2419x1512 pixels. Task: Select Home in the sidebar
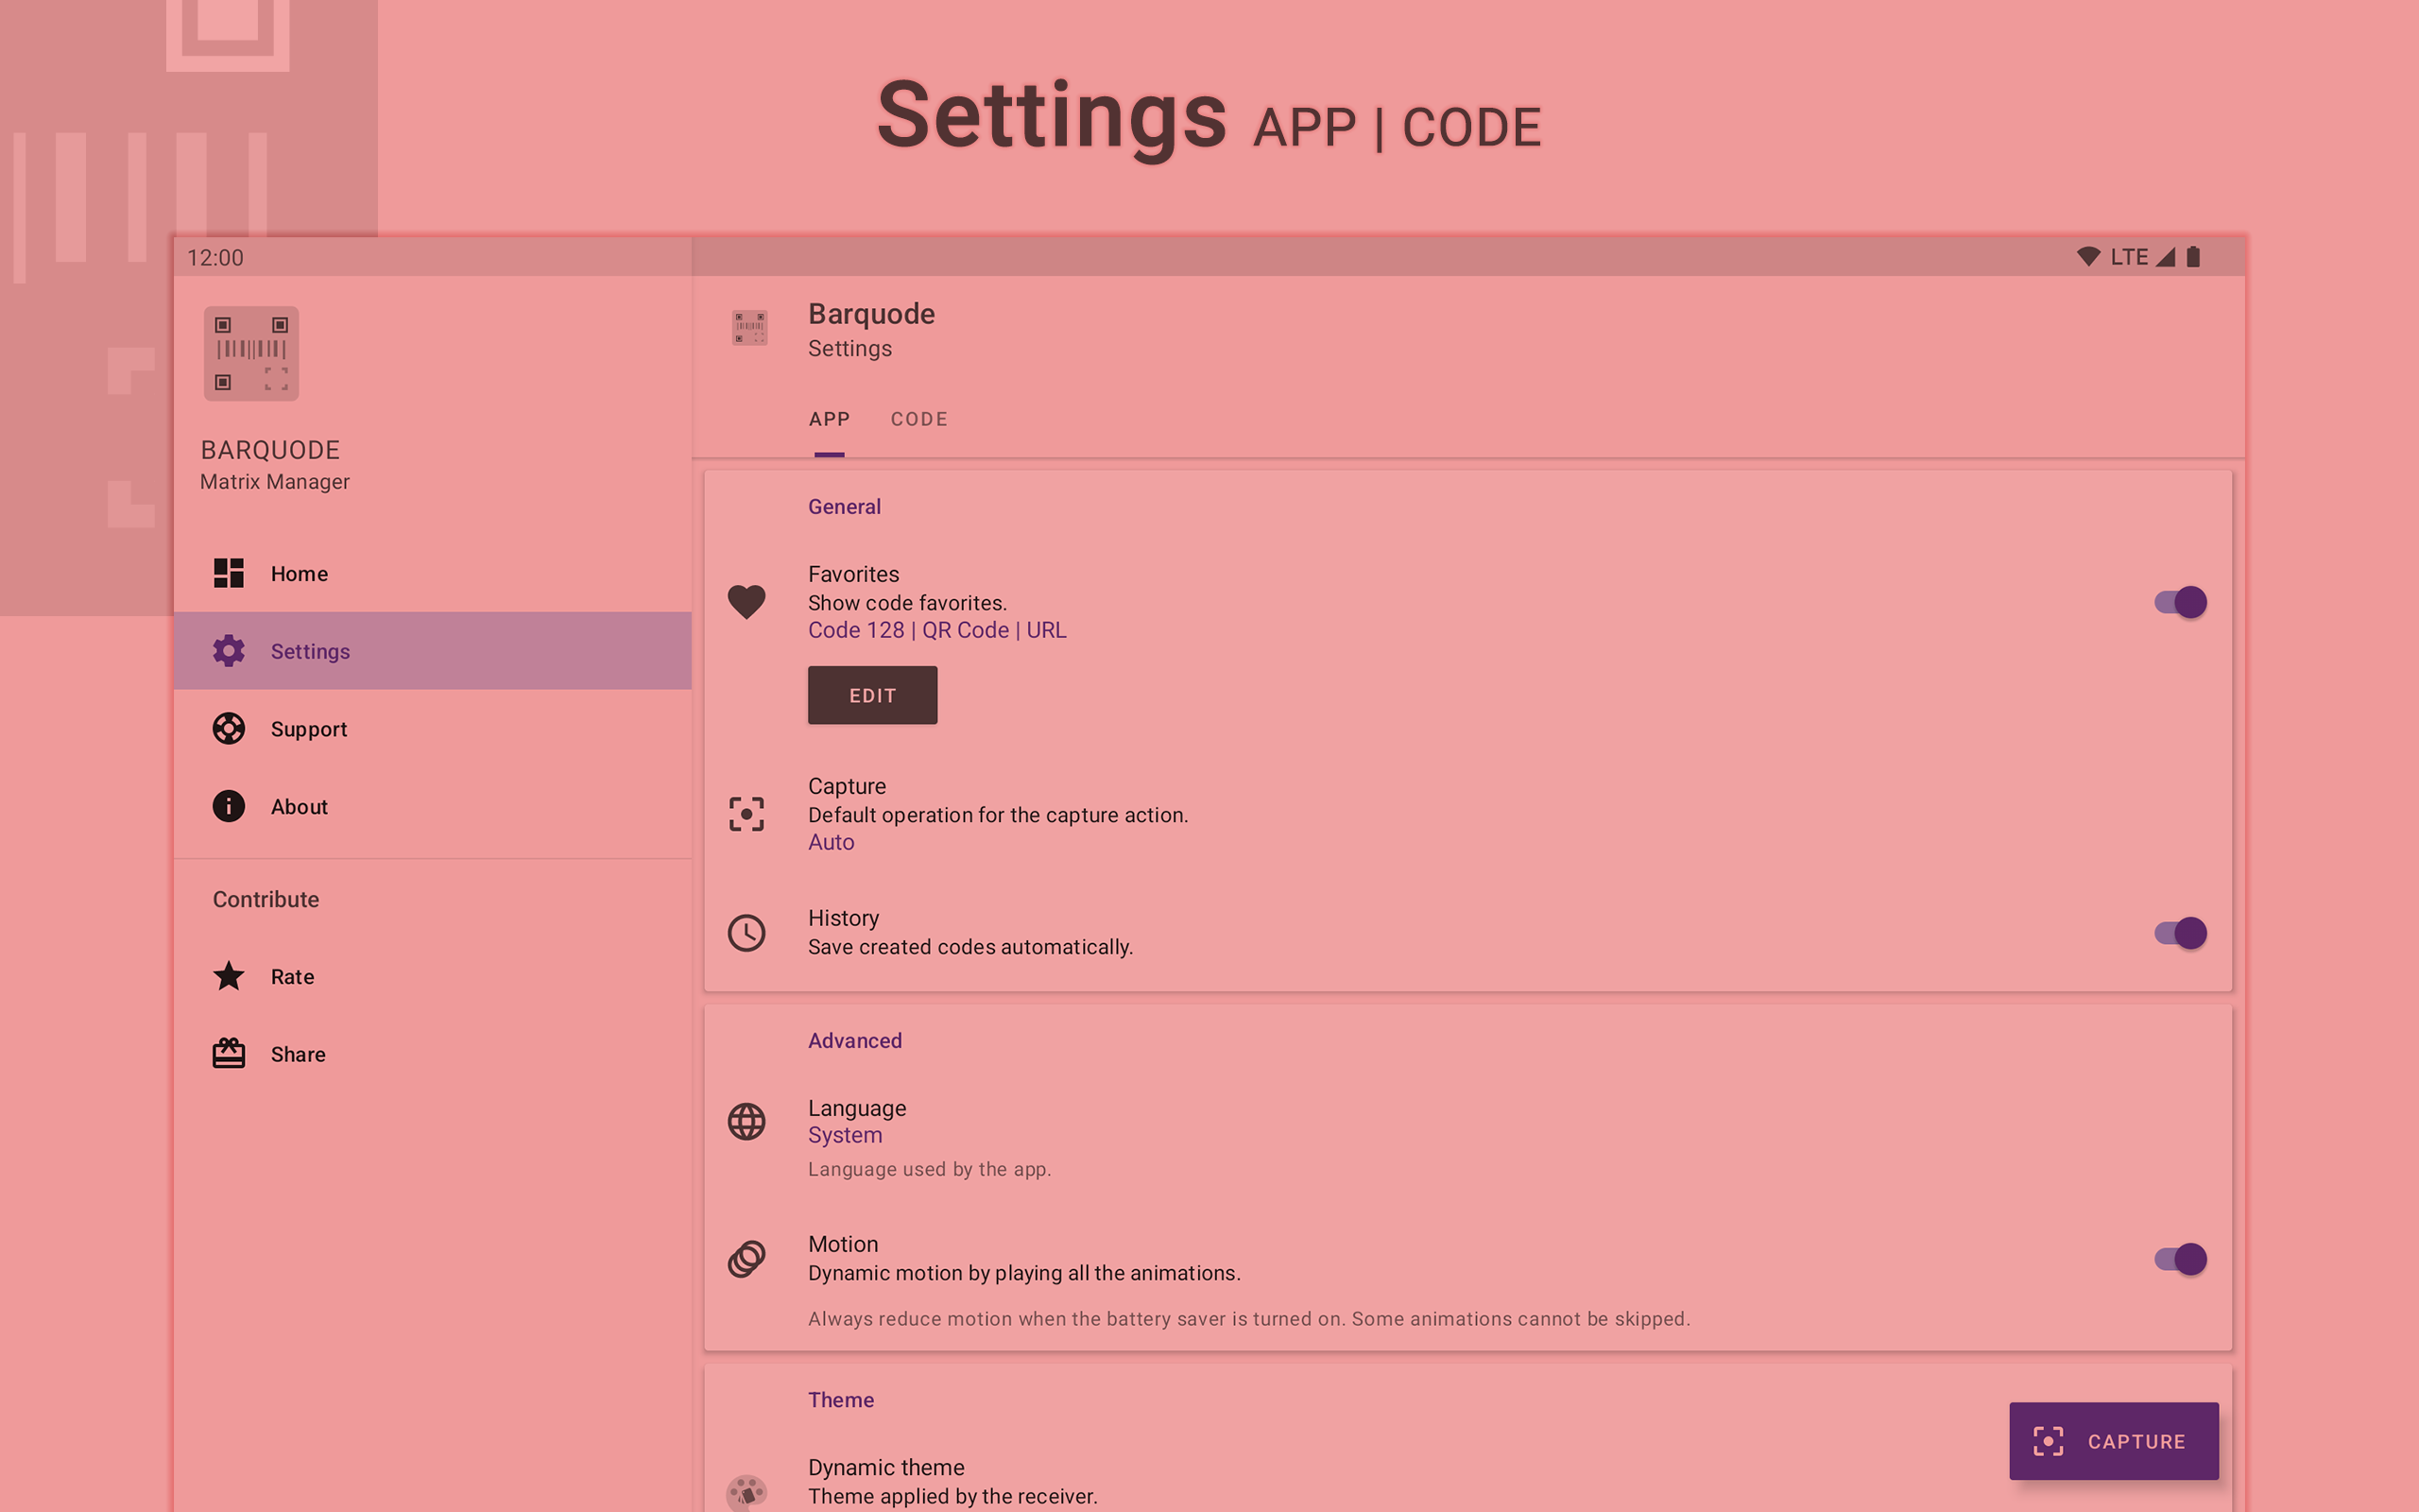298,573
